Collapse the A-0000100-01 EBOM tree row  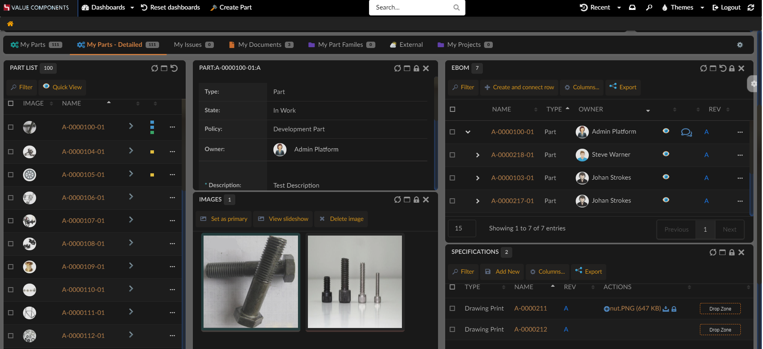(468, 132)
